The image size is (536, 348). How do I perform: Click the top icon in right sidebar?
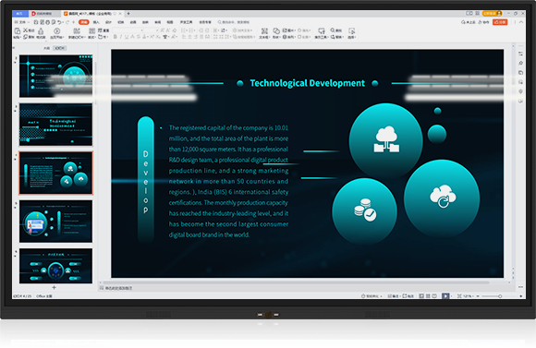click(x=520, y=54)
